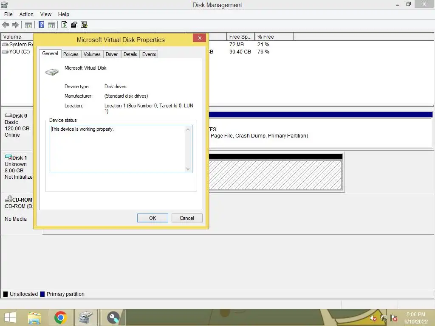Switch to the Events tab
This screenshot has height=326, width=435.
tap(149, 54)
